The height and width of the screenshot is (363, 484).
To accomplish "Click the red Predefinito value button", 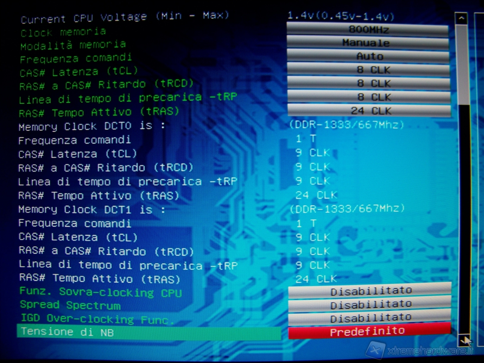I will pyautogui.click(x=369, y=331).
